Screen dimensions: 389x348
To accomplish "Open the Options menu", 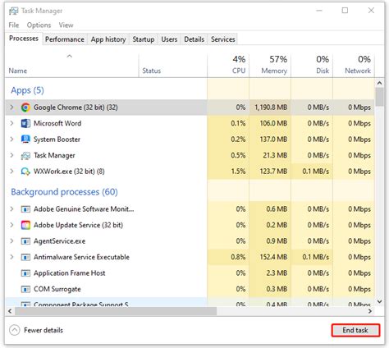I will coord(39,25).
